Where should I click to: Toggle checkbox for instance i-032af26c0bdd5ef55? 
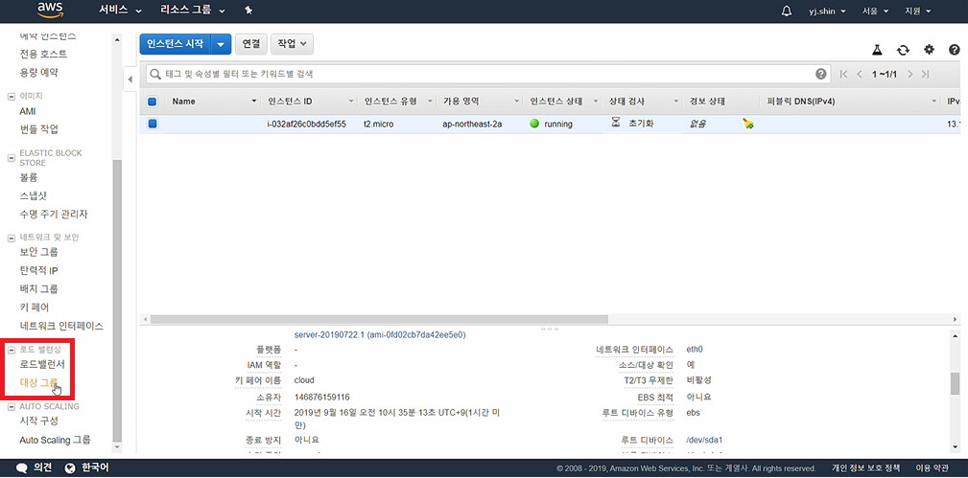coord(153,124)
